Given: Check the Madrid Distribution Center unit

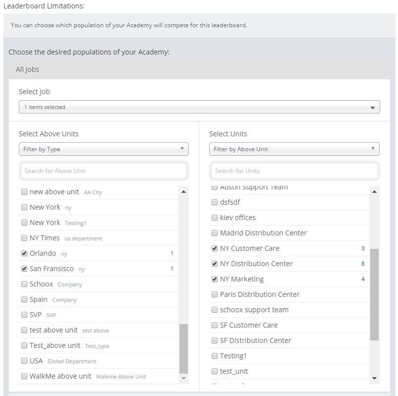Looking at the screenshot, I should coord(215,233).
